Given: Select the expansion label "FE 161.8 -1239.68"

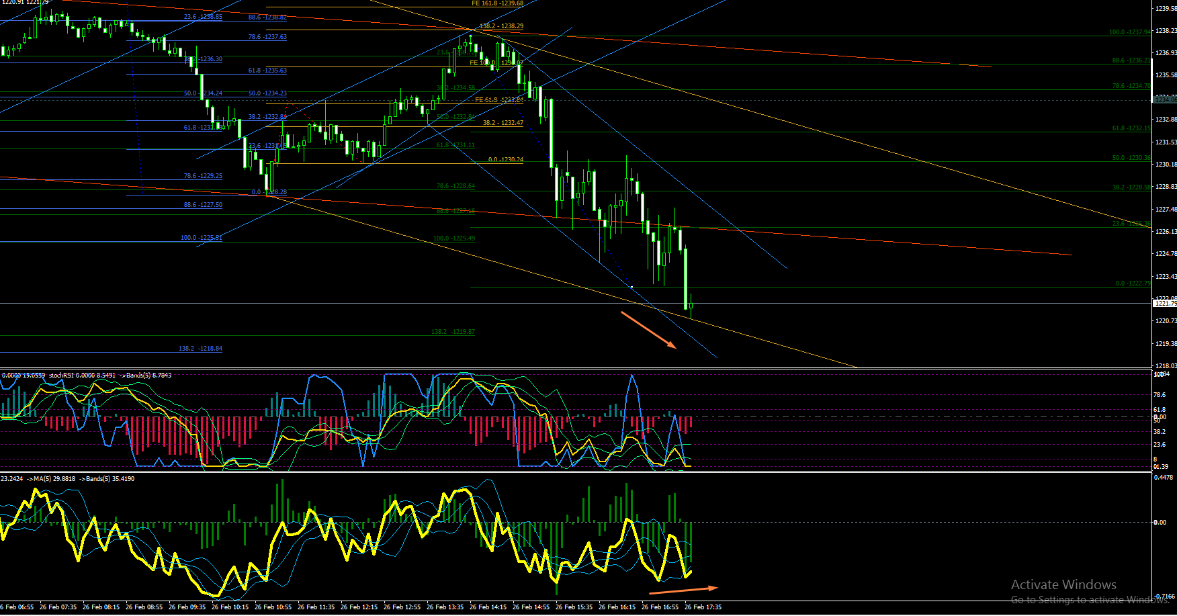Looking at the screenshot, I should point(497,3).
